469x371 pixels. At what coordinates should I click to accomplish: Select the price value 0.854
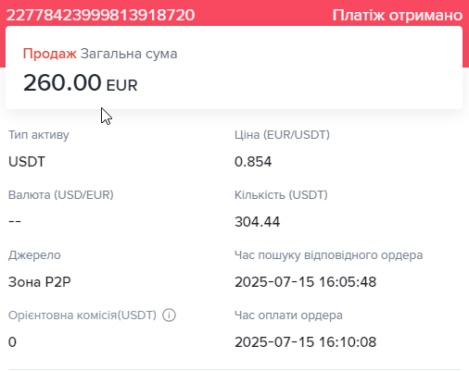coord(253,162)
